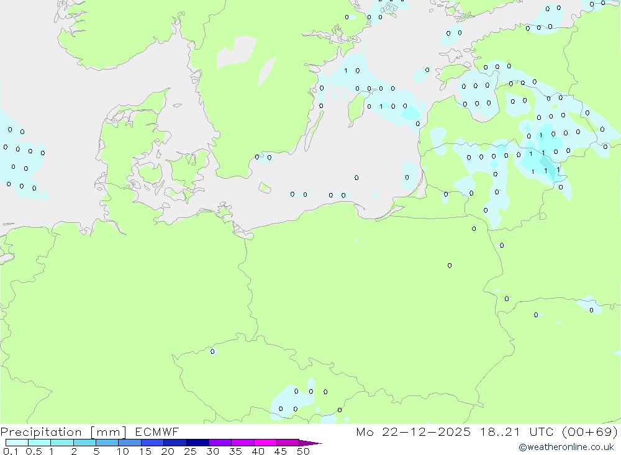Click the forecast offset "(00+69)"

tap(590, 431)
